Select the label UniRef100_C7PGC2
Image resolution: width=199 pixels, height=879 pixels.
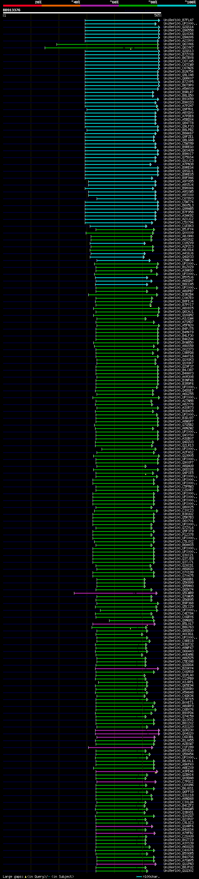coord(178,781)
